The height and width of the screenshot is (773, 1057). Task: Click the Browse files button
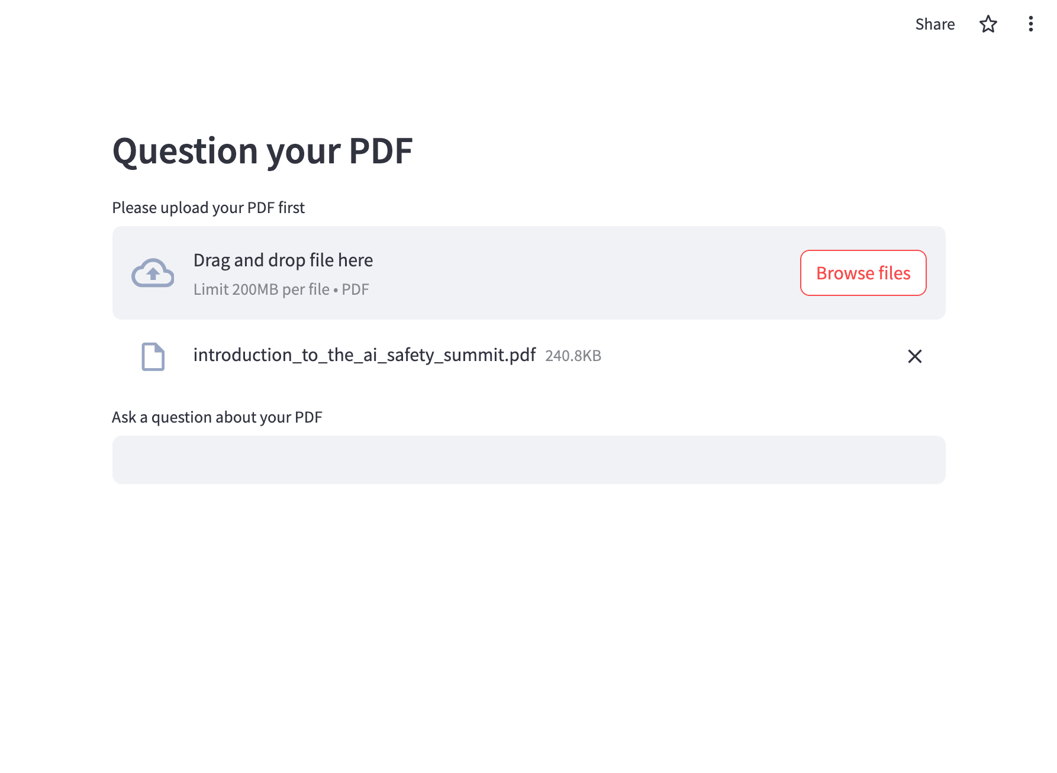(x=863, y=273)
